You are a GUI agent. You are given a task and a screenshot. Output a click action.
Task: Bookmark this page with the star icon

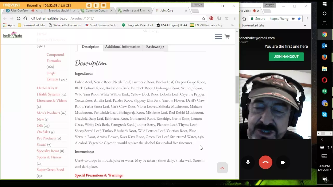click(x=203, y=18)
